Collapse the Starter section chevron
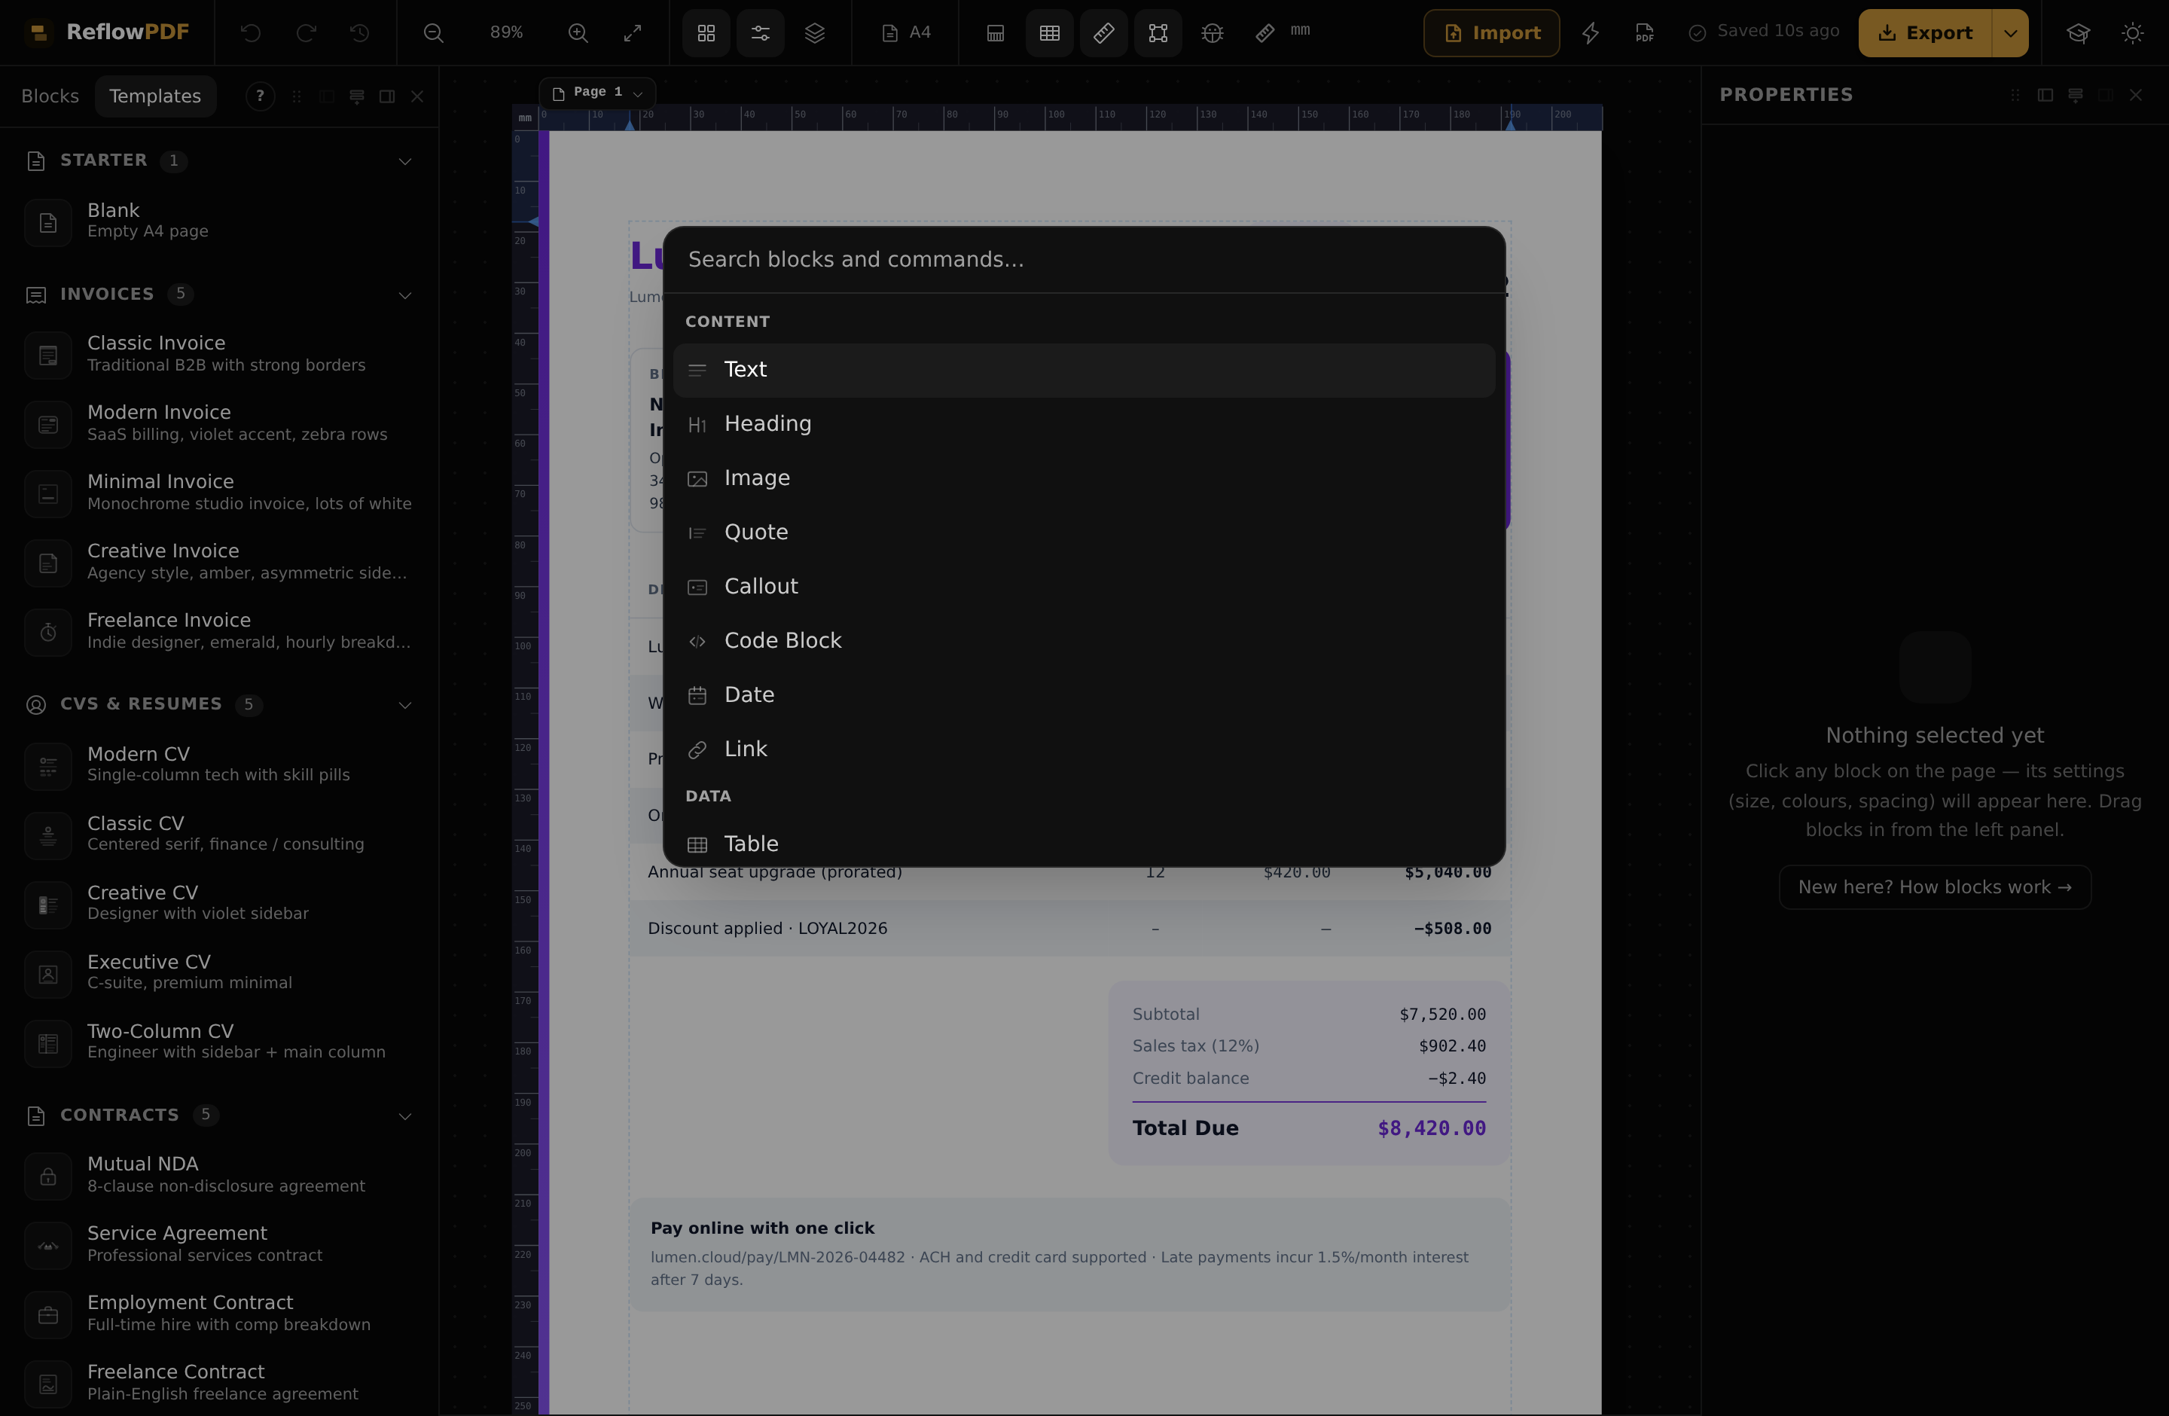The width and height of the screenshot is (2169, 1416). [x=404, y=161]
